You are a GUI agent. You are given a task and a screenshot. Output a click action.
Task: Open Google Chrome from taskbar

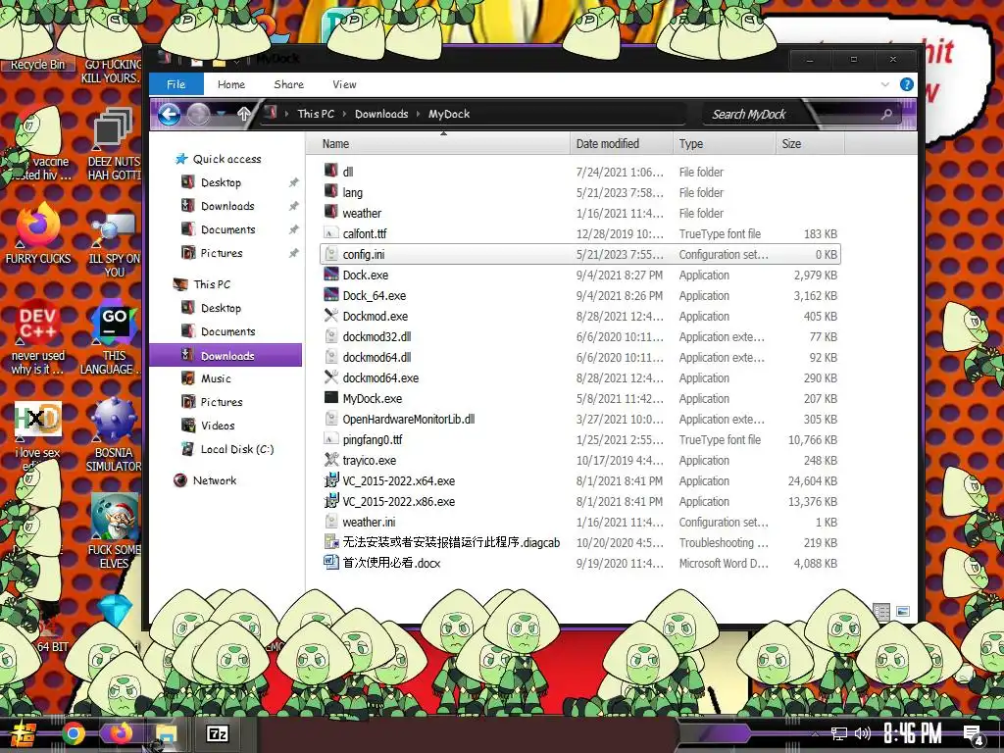point(74,733)
